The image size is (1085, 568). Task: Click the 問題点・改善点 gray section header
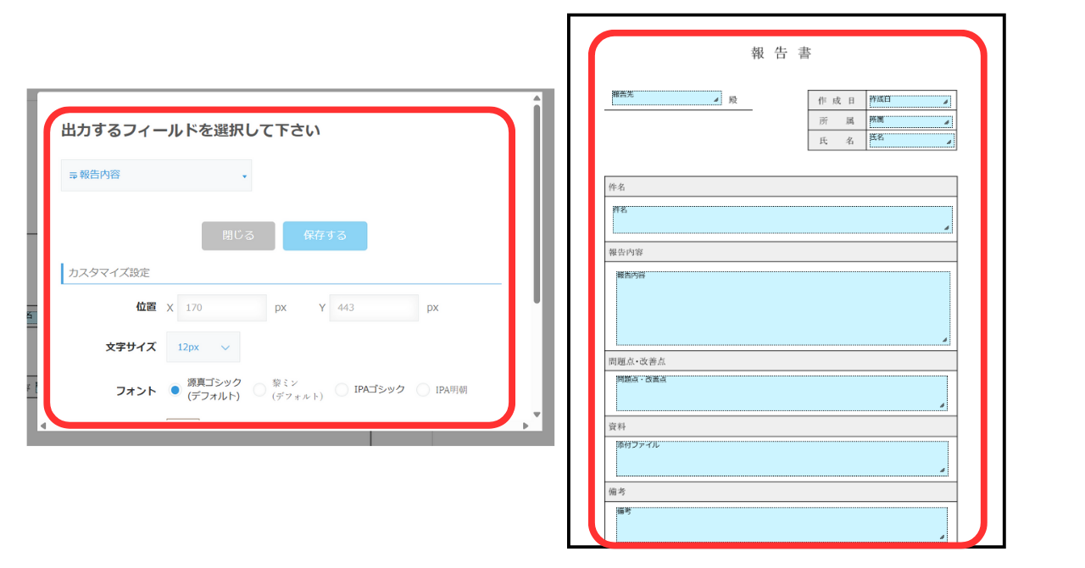[x=781, y=361]
